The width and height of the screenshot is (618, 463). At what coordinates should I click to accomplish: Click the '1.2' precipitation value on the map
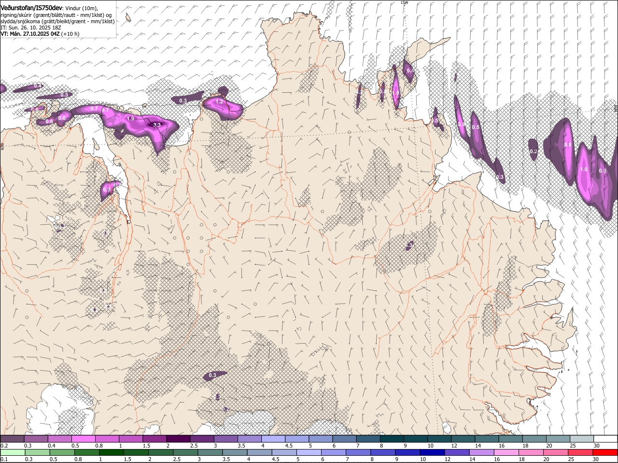pyautogui.click(x=219, y=102)
